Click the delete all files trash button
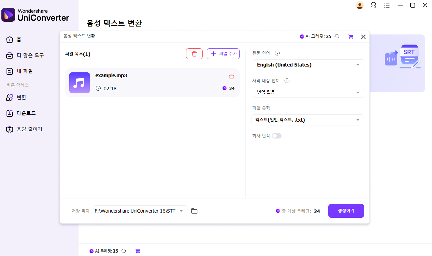Viewport: 432px width, 256px height. [194, 54]
